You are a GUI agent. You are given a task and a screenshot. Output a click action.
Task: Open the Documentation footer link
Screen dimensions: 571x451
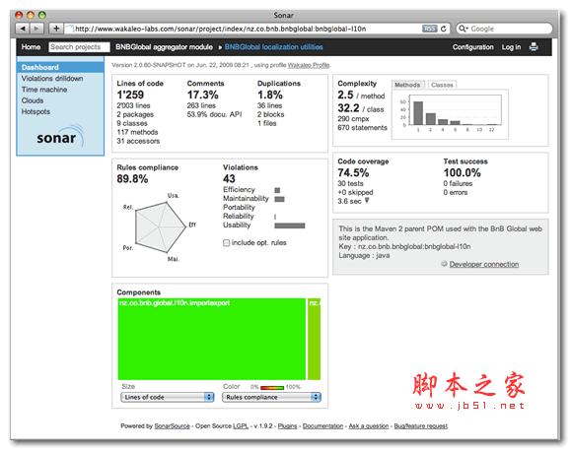322,426
